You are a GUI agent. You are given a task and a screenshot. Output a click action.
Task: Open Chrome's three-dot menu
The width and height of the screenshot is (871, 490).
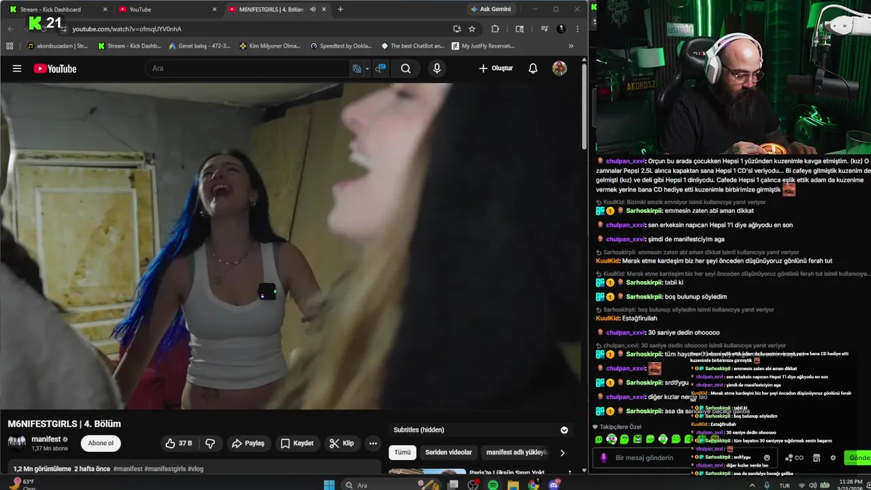pyautogui.click(x=577, y=29)
